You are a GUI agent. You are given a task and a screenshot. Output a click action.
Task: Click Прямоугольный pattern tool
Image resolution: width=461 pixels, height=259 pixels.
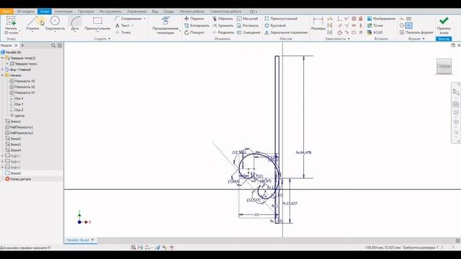click(x=281, y=19)
